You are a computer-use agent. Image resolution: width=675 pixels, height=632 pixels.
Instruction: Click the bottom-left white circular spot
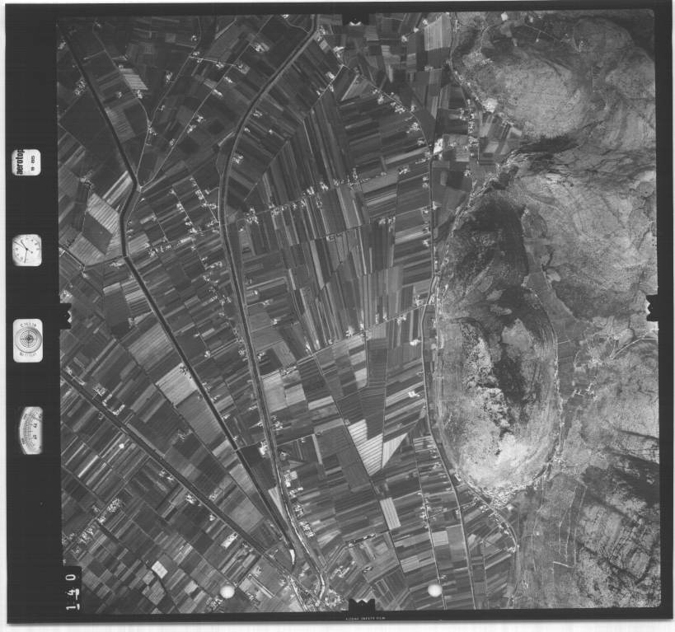tap(227, 591)
